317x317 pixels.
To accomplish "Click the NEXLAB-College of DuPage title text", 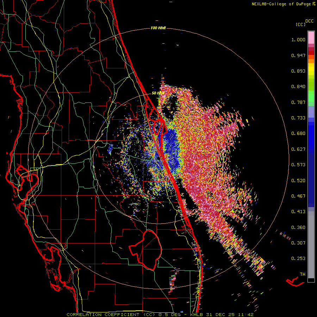I will tap(281, 4).
